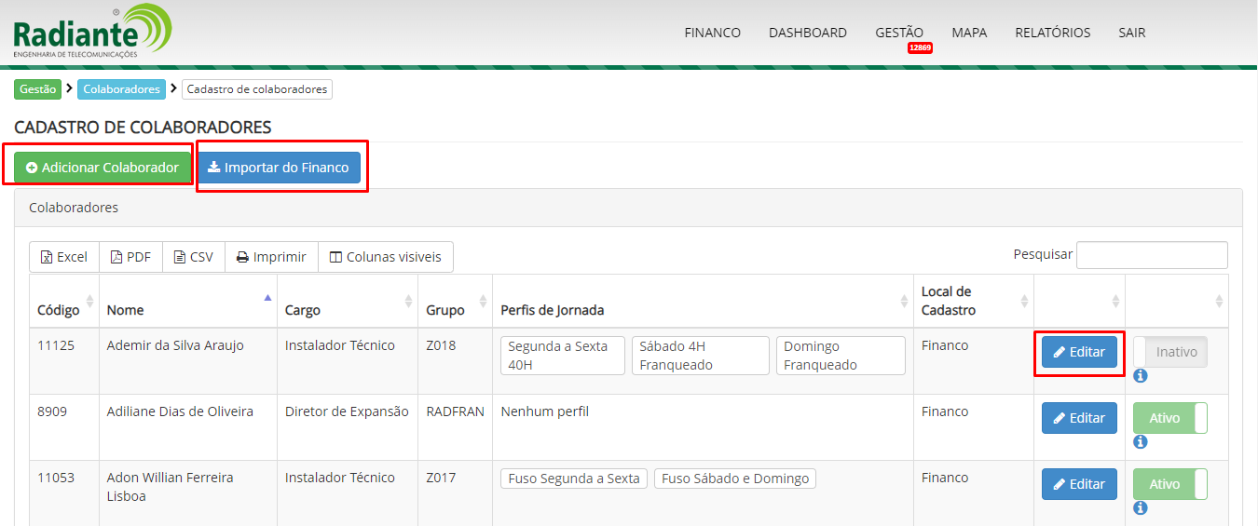This screenshot has height=526, width=1258.
Task: Click info icon under Adiliane's Ativo toggle
Action: (1140, 442)
